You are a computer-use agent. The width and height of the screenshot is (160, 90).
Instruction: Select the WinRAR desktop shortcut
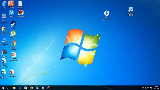(x=4, y=53)
